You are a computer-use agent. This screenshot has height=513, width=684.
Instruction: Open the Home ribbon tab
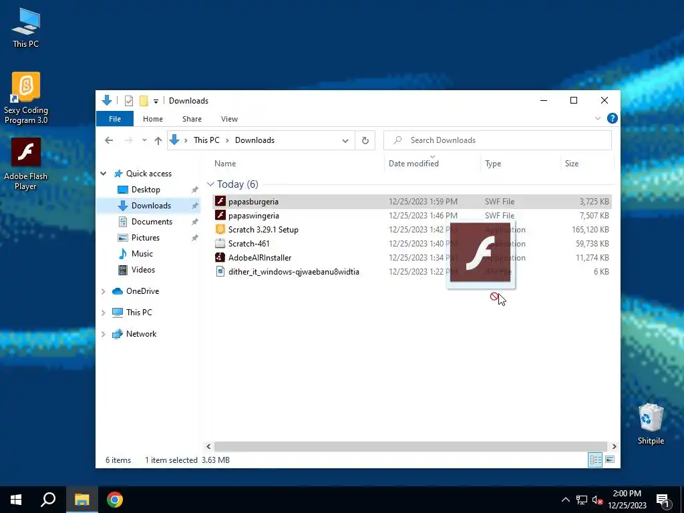click(x=153, y=119)
